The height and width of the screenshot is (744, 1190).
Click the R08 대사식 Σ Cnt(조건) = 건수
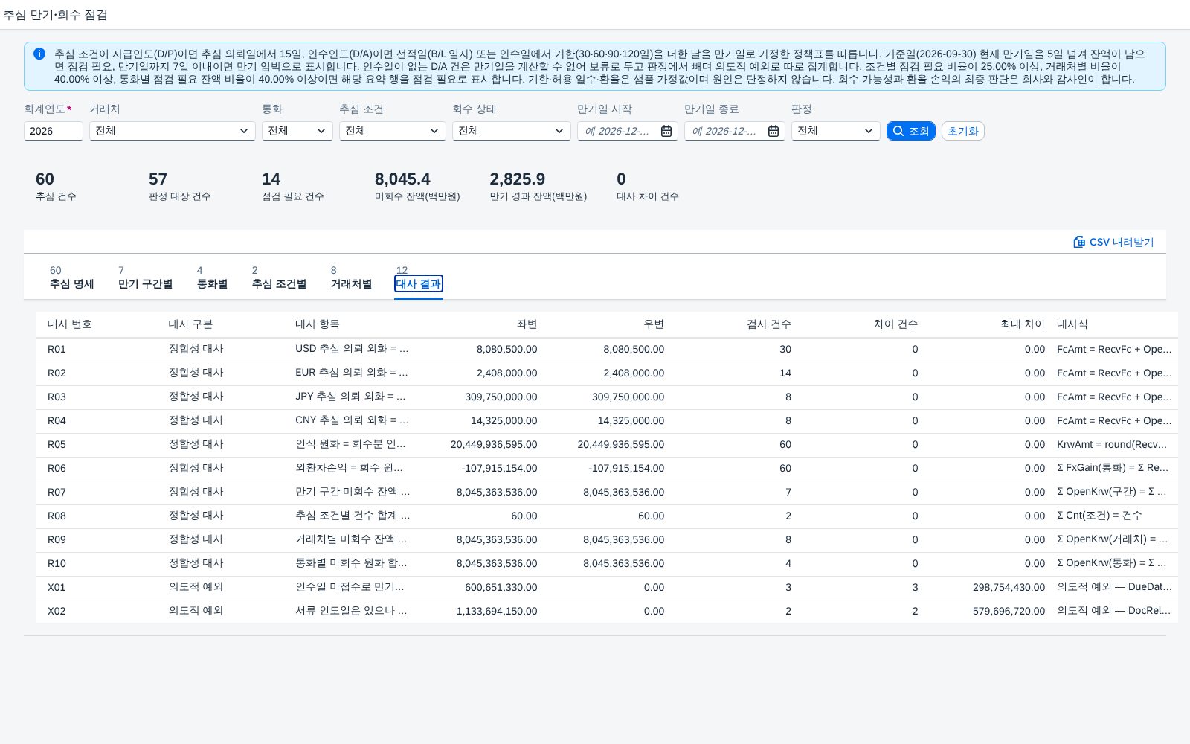pyautogui.click(x=1099, y=516)
